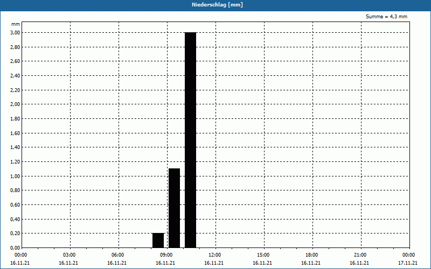
Task: Click the 2,20 y-axis label
Action: coord(15,90)
